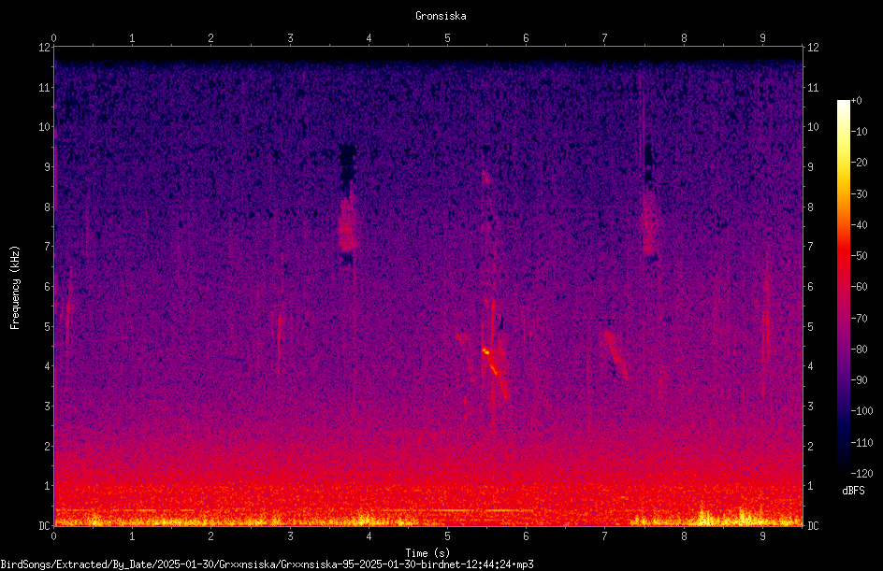The width and height of the screenshot is (883, 571).
Task: Click the Gronsiska title text
Action: [x=441, y=16]
